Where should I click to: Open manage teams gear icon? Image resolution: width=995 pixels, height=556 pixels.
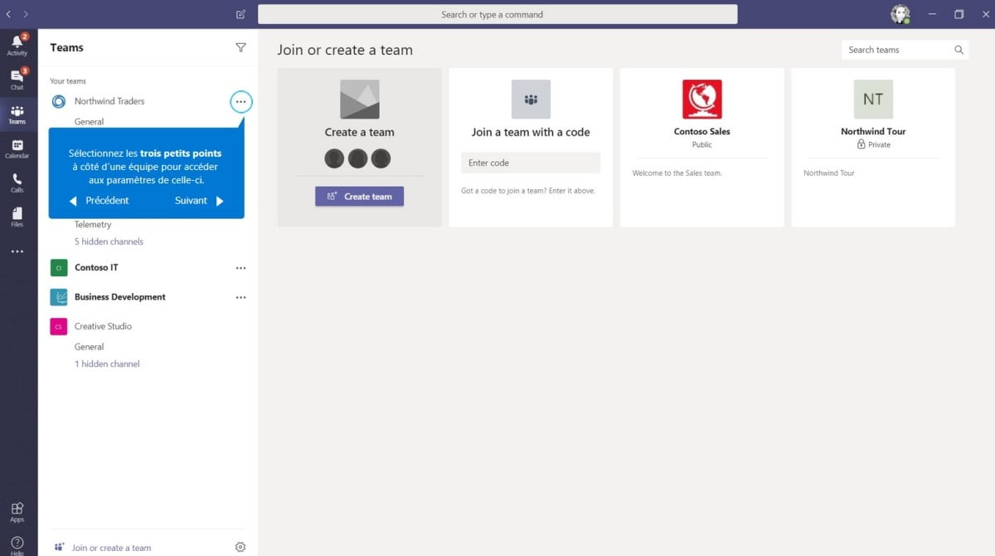(x=240, y=547)
